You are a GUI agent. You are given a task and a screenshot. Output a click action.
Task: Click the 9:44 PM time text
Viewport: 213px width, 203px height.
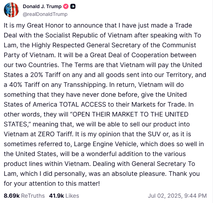(195, 196)
